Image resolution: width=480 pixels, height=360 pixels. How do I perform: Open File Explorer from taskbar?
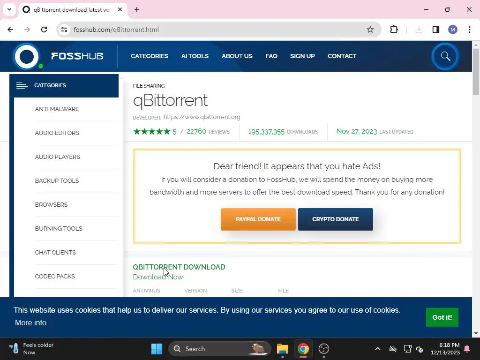[x=283, y=349]
